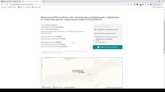165x92 pixels.
Task: Switch to the Яндекс search results tab
Action: (x=11, y=2)
